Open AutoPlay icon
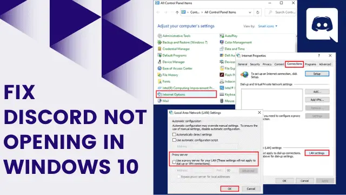 tap(222, 36)
